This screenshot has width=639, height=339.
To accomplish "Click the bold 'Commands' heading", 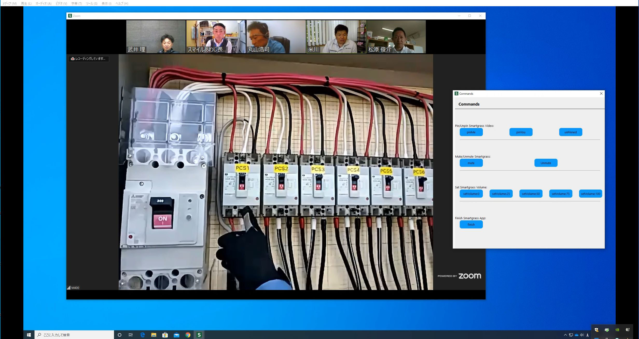I will tap(469, 104).
